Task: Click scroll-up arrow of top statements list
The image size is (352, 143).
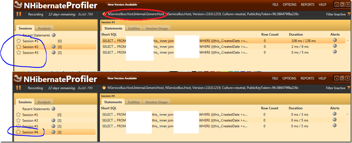Action: (x=348, y=40)
